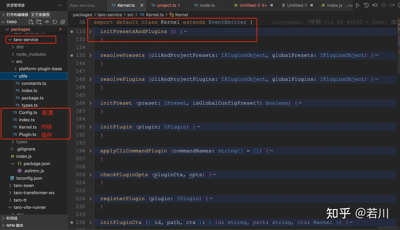The height and width of the screenshot is (230, 400).
Task: Collapse the taro-service folder
Action: click(x=10, y=40)
